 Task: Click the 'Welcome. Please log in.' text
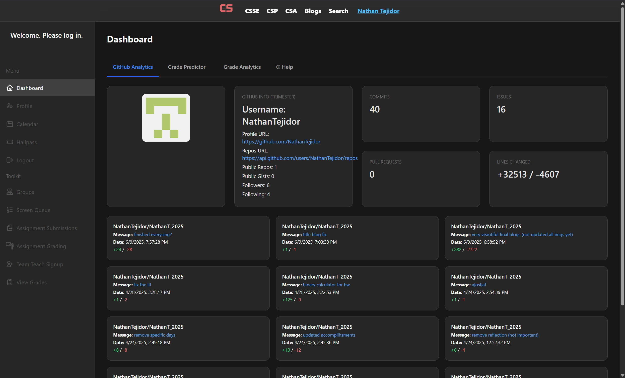click(47, 35)
